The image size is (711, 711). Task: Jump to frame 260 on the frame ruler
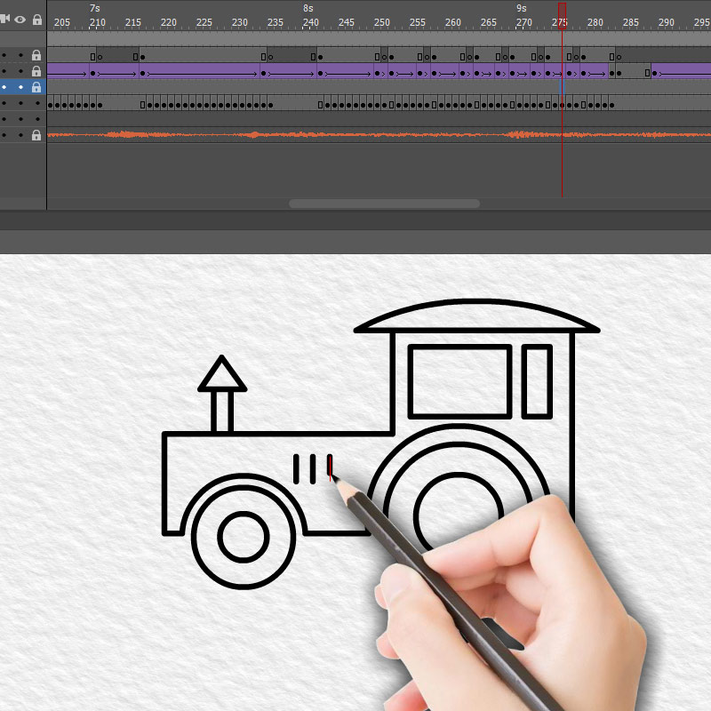click(x=453, y=22)
